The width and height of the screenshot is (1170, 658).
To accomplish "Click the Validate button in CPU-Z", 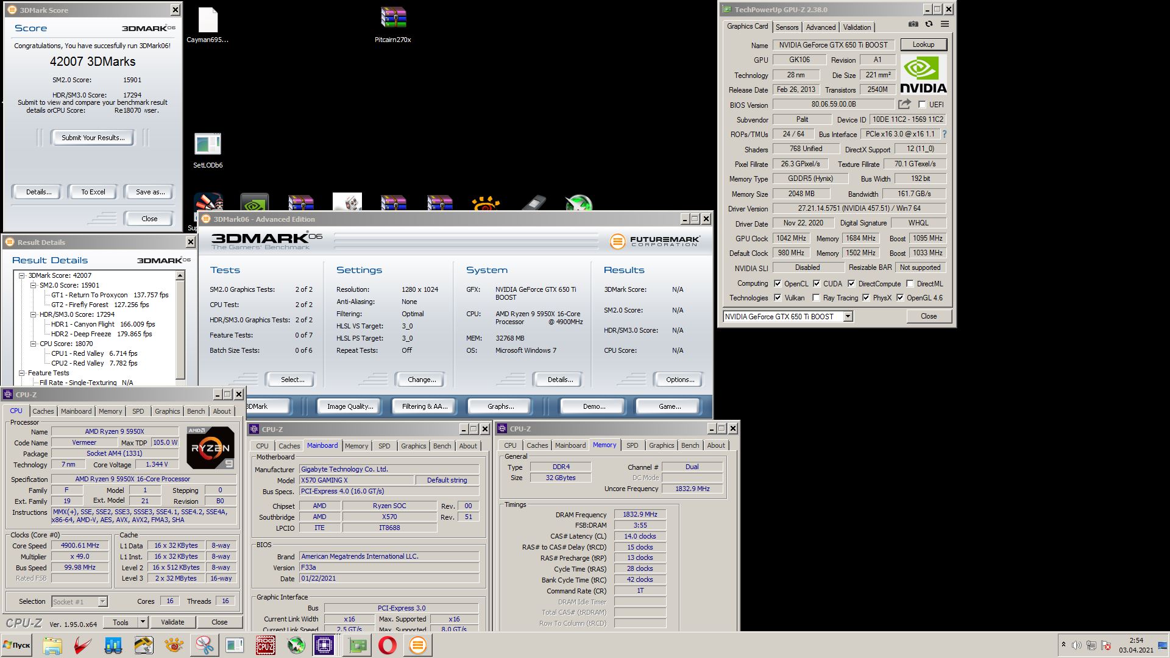I will (172, 622).
